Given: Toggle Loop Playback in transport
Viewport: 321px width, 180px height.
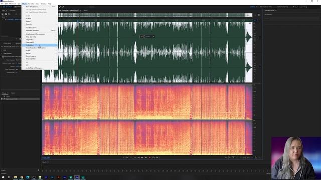Looking at the screenshot, I should [154, 157].
